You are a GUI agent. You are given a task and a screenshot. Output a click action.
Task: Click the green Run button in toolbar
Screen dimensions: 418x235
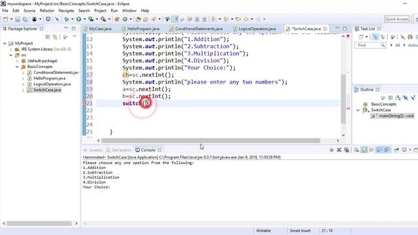tap(78, 19)
